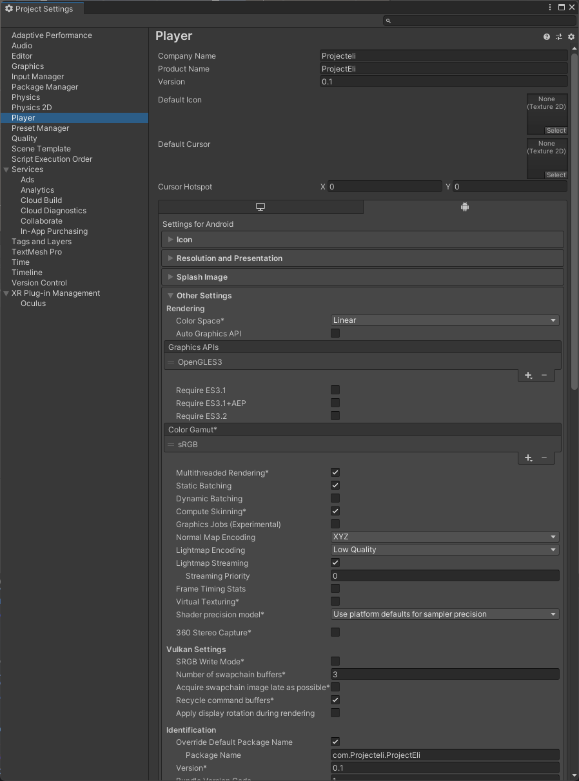Enable Require ES3.2 checkbox
Screen dimensions: 579x781
(x=335, y=416)
